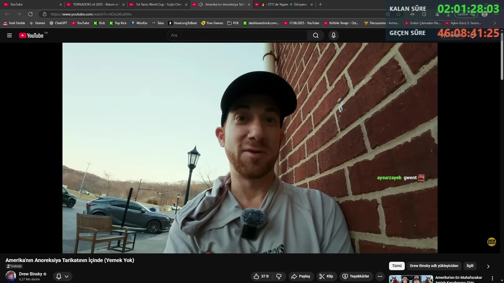
Task: Click the video title text
Action: tap(70, 260)
